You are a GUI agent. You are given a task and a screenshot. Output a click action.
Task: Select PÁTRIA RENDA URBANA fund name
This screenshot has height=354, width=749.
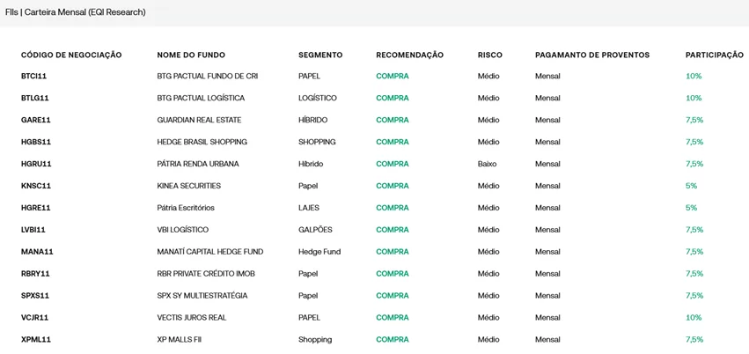tap(198, 164)
